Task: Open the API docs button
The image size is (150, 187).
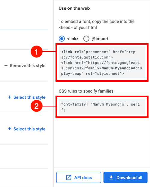Action: coord(79,177)
